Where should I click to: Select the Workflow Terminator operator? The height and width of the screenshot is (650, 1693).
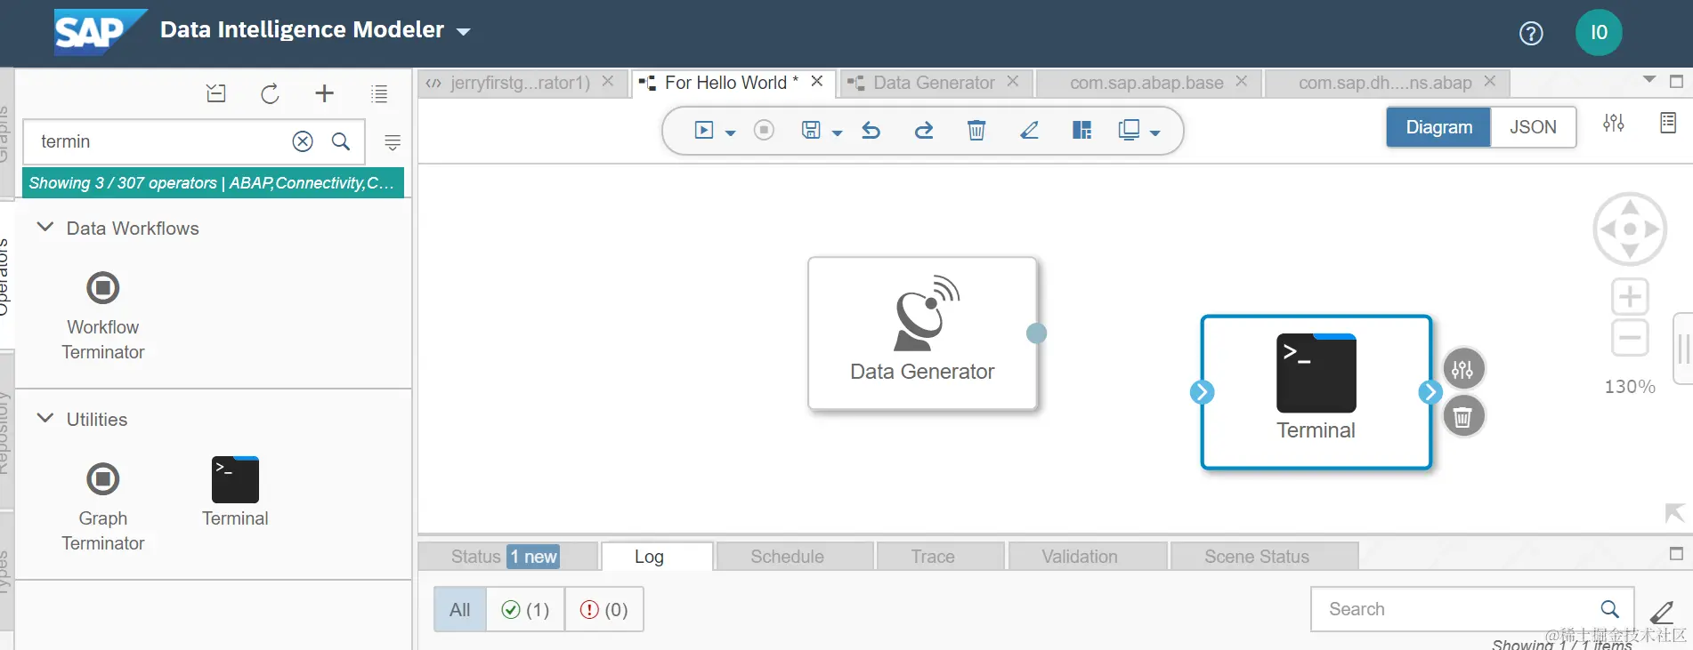103,317
